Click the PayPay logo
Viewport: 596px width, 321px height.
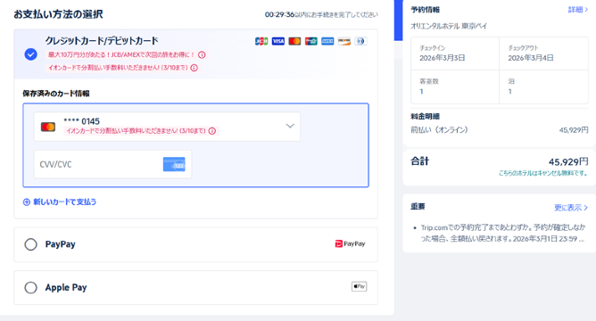pyautogui.click(x=350, y=244)
